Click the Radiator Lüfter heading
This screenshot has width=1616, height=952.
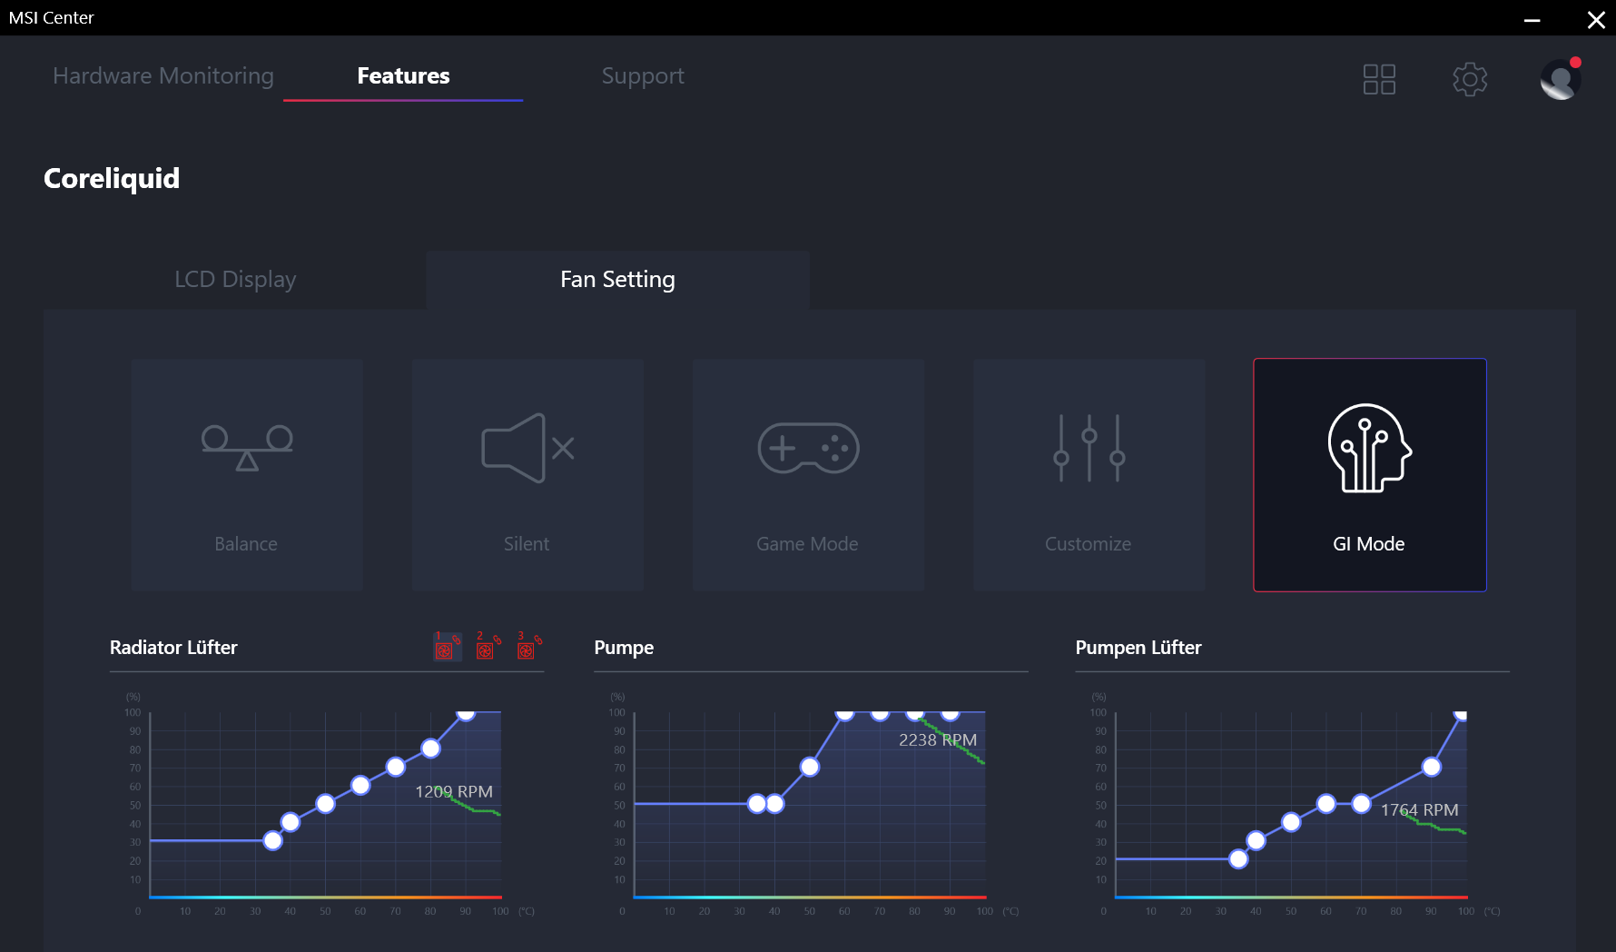pyautogui.click(x=173, y=648)
